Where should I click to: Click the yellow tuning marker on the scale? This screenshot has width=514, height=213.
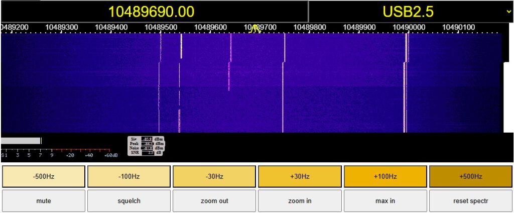click(255, 28)
